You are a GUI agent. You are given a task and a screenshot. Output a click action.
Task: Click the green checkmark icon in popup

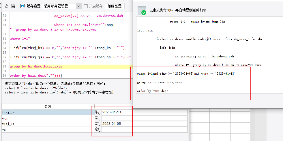144,13
